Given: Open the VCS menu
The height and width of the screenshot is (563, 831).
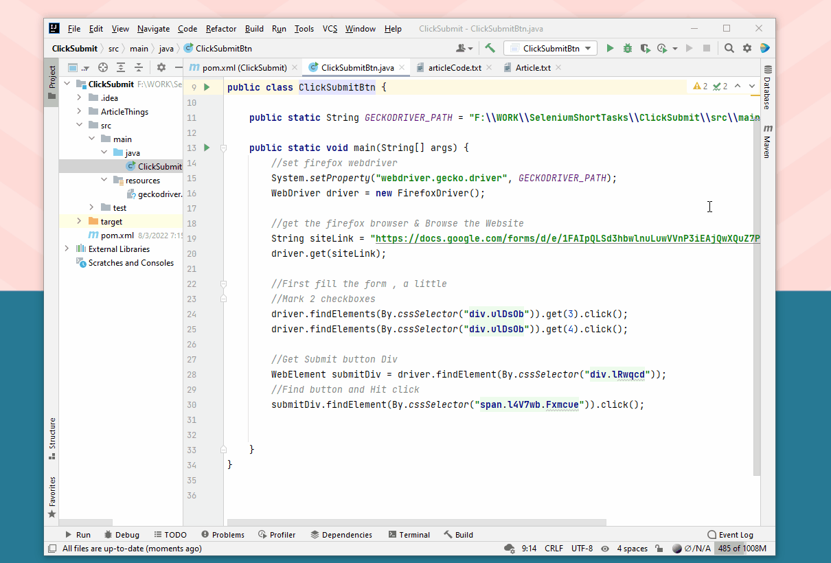Looking at the screenshot, I should 330,29.
